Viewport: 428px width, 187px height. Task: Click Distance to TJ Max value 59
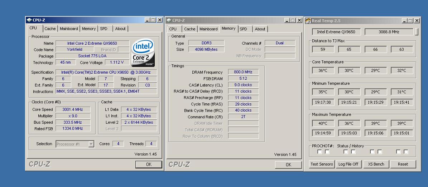click(323, 49)
